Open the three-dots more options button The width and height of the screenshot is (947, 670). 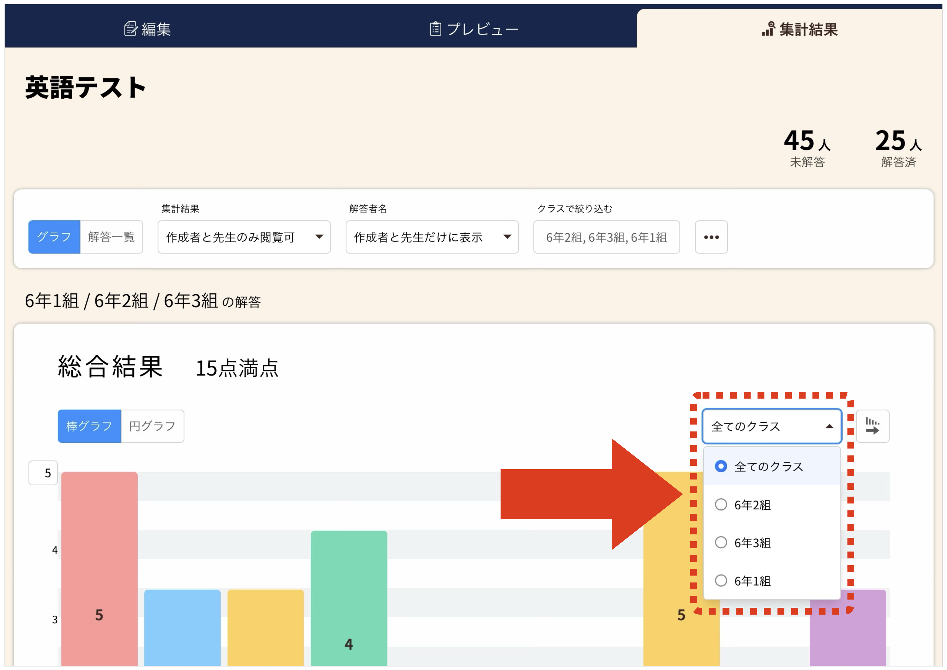tap(711, 237)
